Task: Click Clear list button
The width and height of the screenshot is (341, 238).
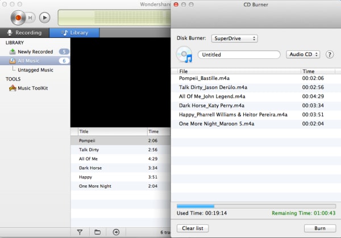Action: pos(193,228)
